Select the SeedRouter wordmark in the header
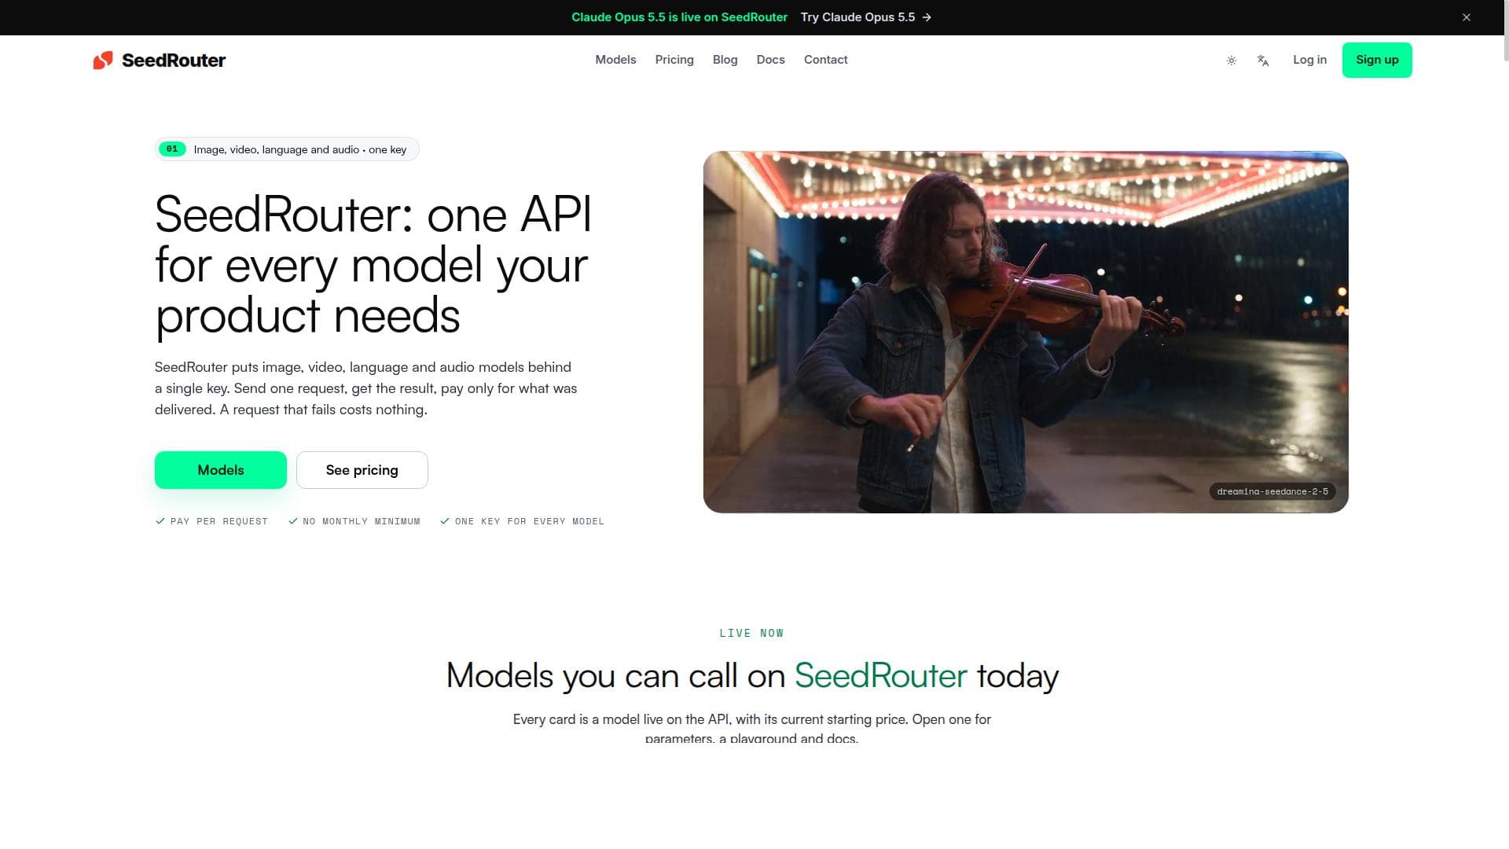Viewport: 1509px width, 849px height. click(174, 61)
